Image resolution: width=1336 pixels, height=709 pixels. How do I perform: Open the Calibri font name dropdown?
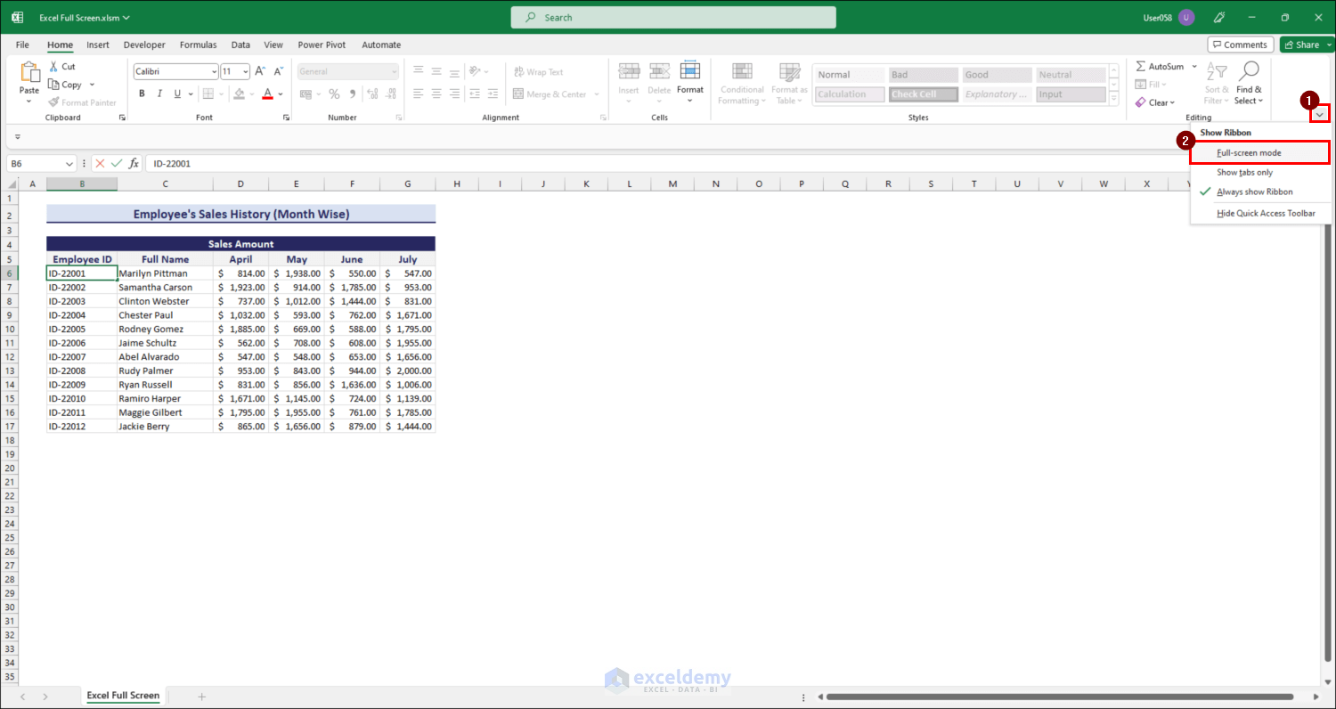[214, 72]
